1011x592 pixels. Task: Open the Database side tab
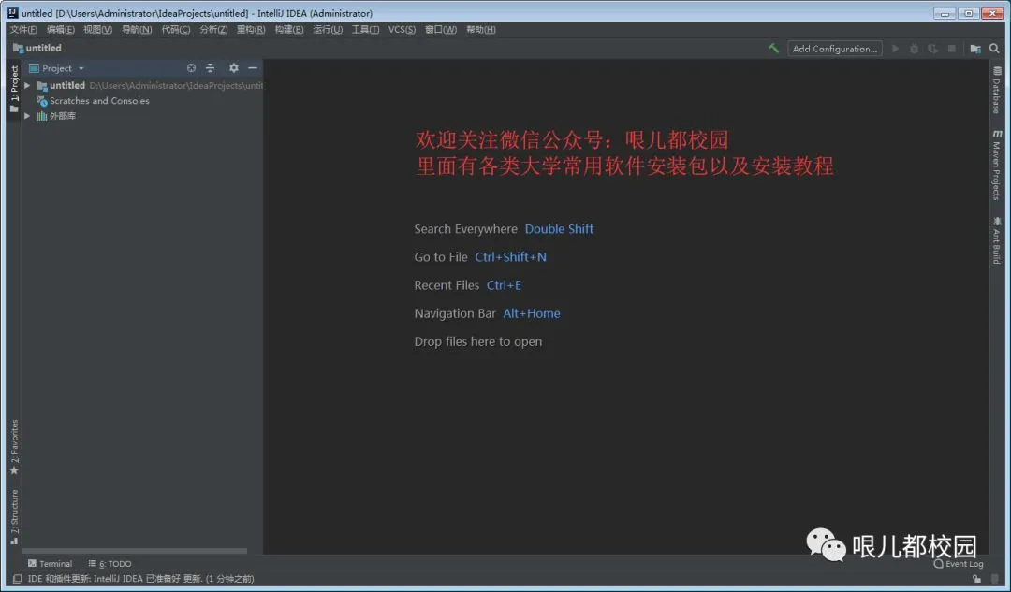pos(997,89)
